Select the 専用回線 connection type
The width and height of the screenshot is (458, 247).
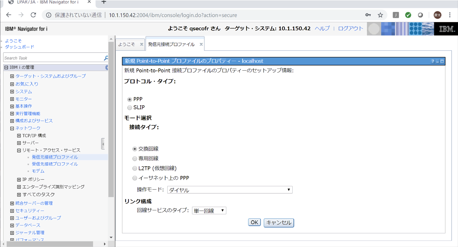click(x=135, y=159)
